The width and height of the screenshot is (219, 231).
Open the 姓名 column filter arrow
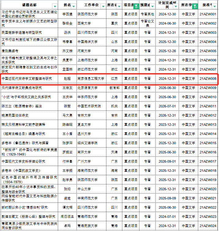click(73, 6)
